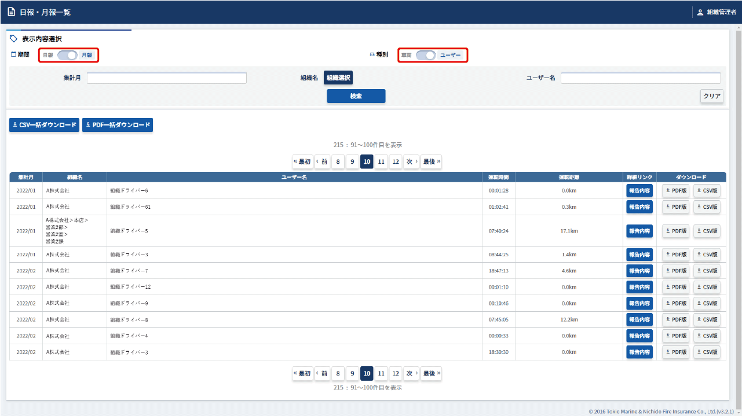Click the 検索 search button
The height and width of the screenshot is (416, 742).
(356, 96)
